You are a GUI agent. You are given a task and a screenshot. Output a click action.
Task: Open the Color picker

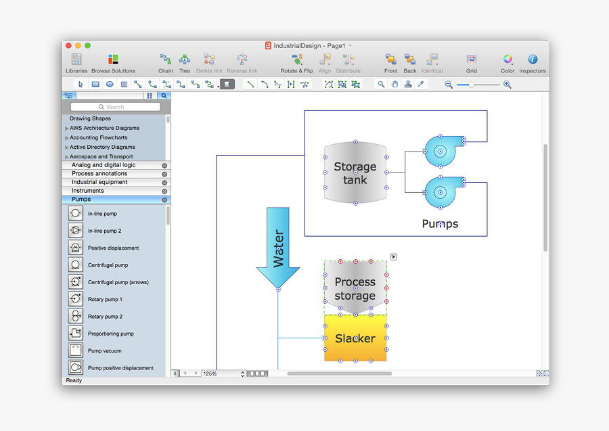point(507,61)
